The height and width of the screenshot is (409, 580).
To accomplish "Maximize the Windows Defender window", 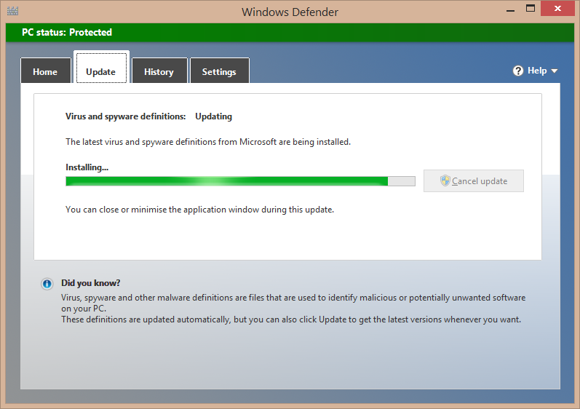I will coord(531,9).
